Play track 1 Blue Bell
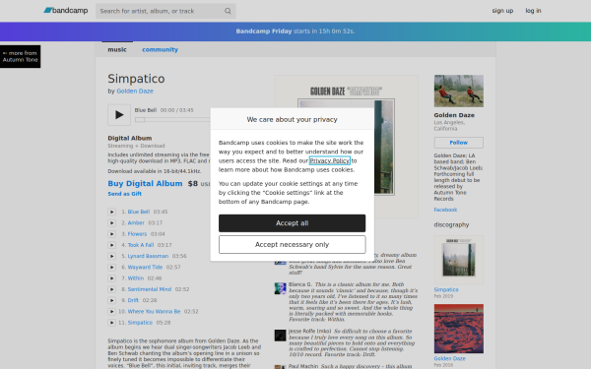This screenshot has height=369, width=591. click(111, 212)
